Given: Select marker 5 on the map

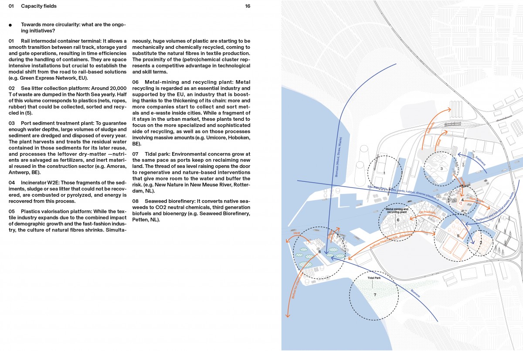Looking at the screenshot, I should [458, 236].
